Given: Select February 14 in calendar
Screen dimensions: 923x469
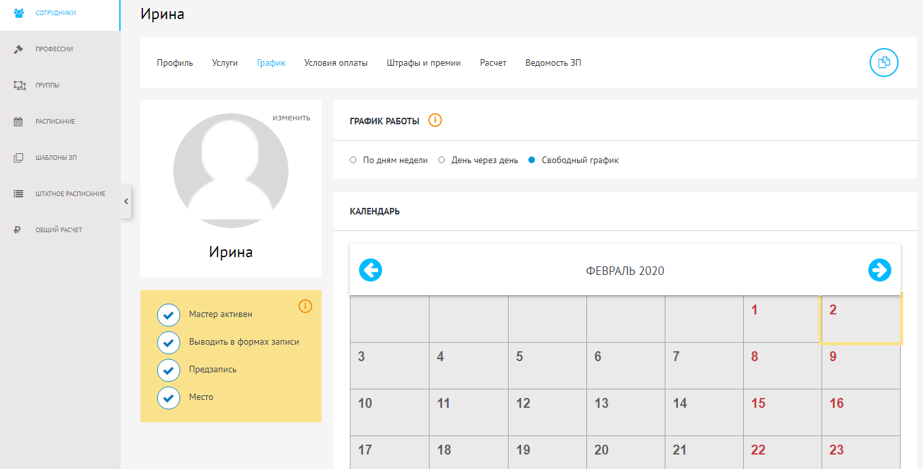Looking at the screenshot, I should click(x=704, y=412).
